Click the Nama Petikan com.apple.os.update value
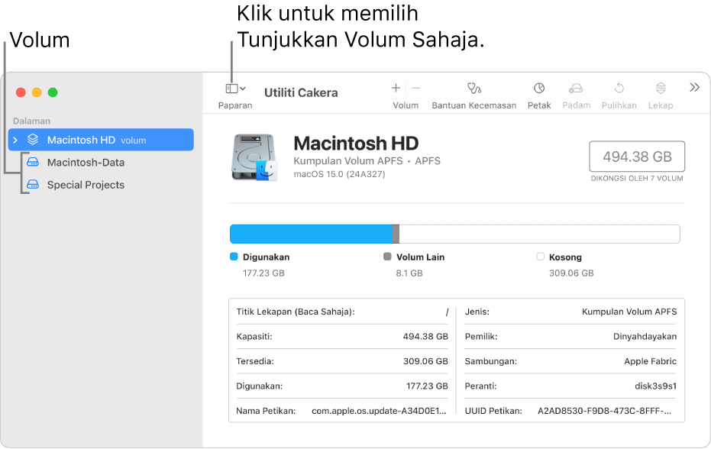This screenshot has width=711, height=449. [x=379, y=411]
